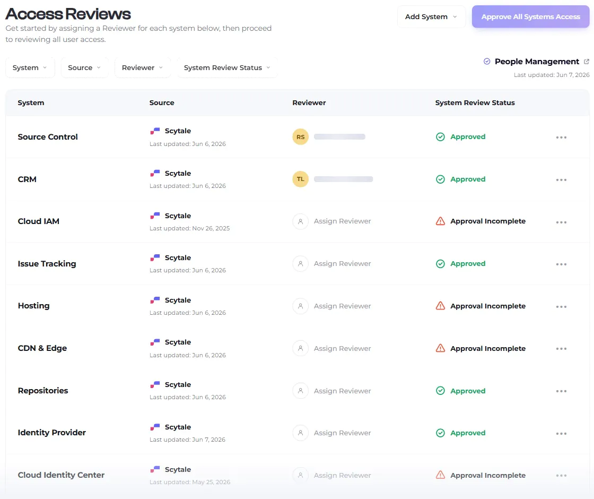Assign a reviewer to CDN & Edge
Image resolution: width=594 pixels, height=499 pixels.
coord(342,348)
